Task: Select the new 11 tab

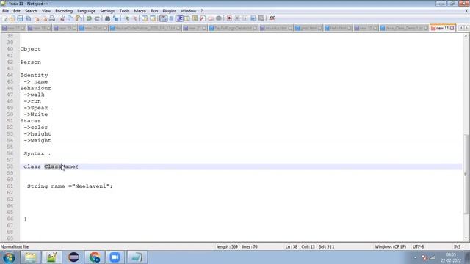Action: point(442,28)
